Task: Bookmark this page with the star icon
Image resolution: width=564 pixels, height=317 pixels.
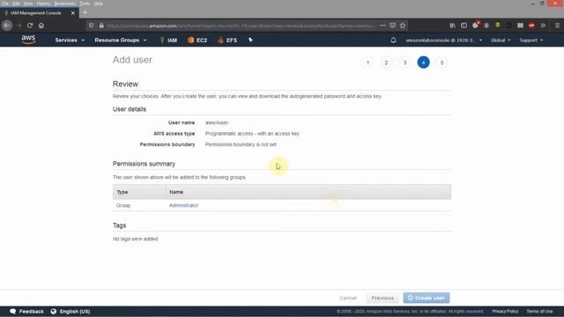Action: click(x=403, y=26)
